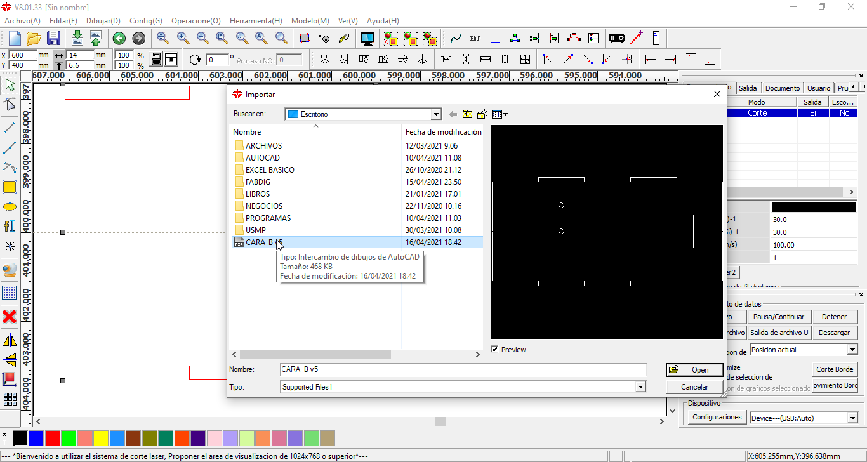Select the line drawing tool

tap(10, 128)
